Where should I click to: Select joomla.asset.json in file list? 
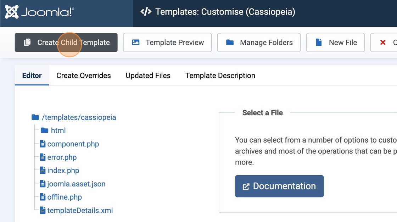(x=76, y=184)
